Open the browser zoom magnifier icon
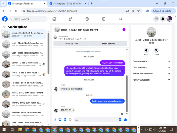 pos(133,11)
